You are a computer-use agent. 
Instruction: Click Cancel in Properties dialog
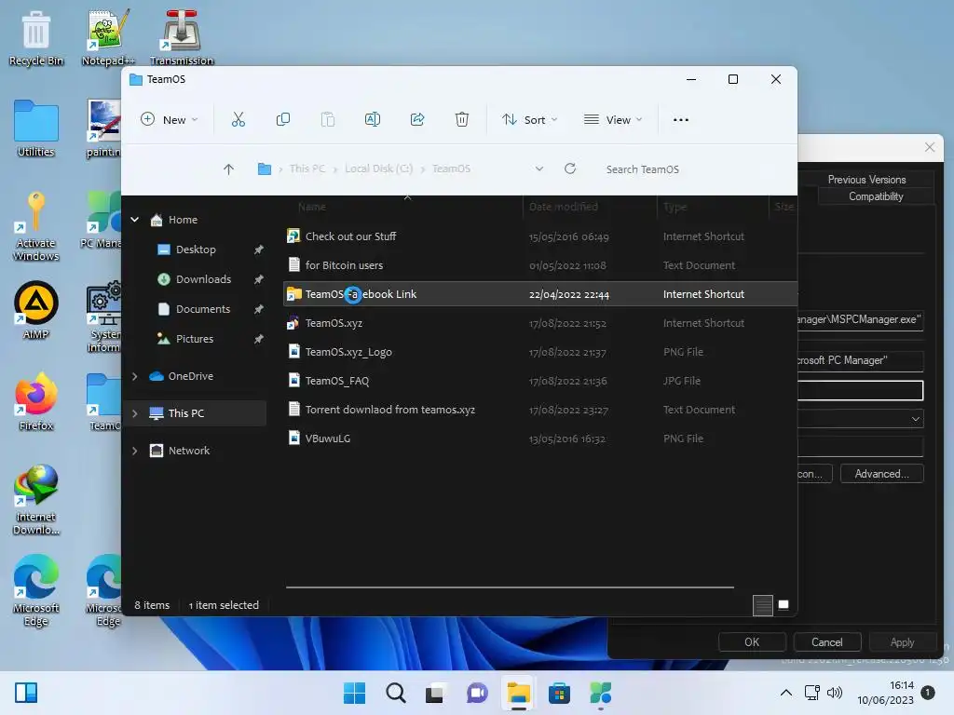827,642
